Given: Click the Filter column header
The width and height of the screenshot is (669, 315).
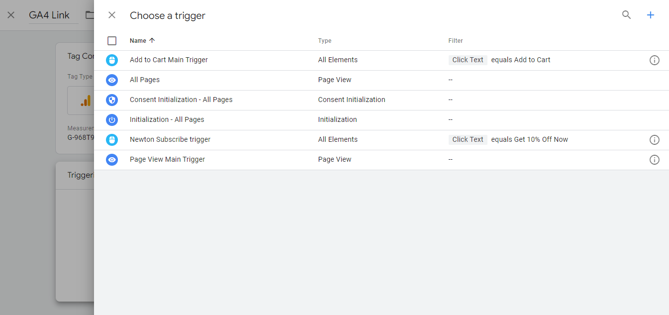Looking at the screenshot, I should coord(455,41).
